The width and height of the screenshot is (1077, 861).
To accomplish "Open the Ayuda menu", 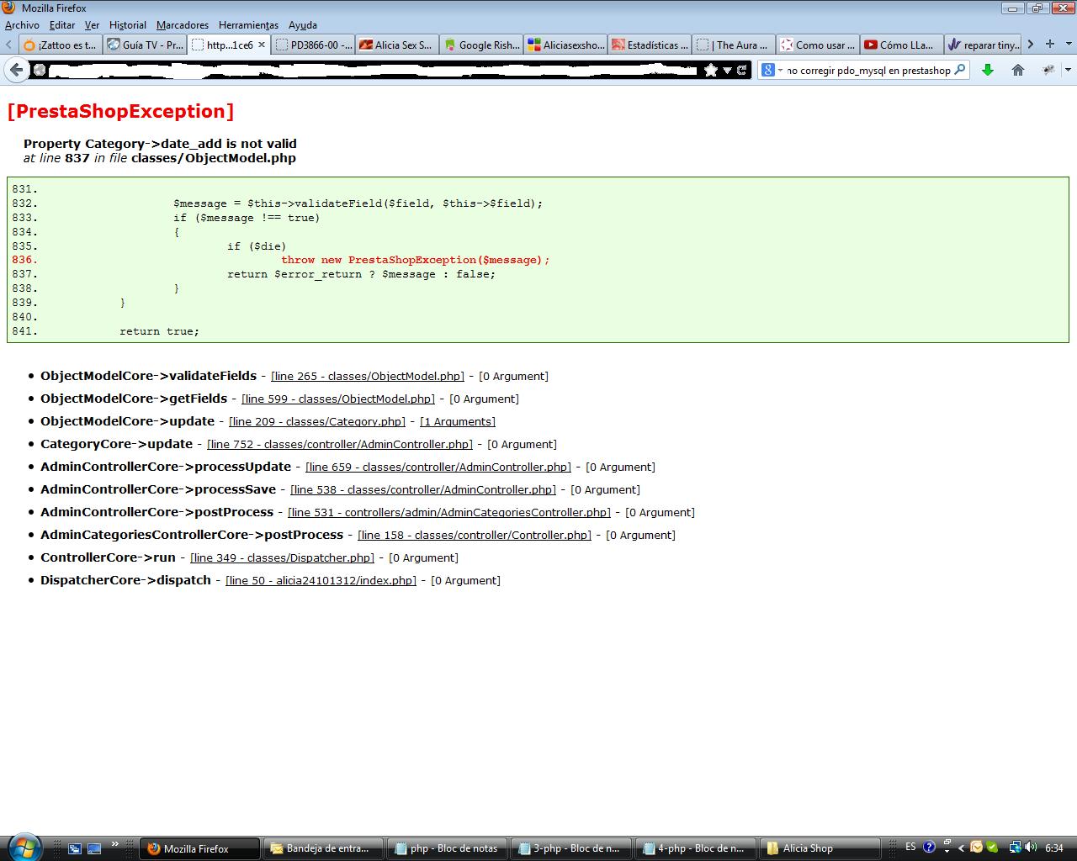I will click(303, 25).
